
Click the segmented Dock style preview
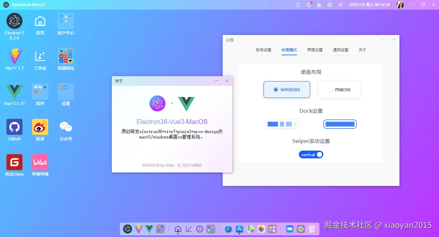coord(282,124)
